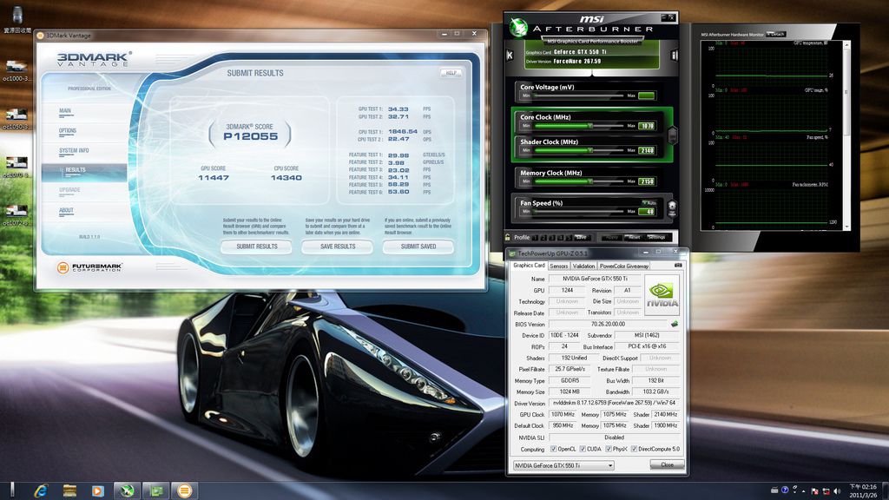
Task: Click the Afterburner profile lock icon
Action: [x=508, y=237]
